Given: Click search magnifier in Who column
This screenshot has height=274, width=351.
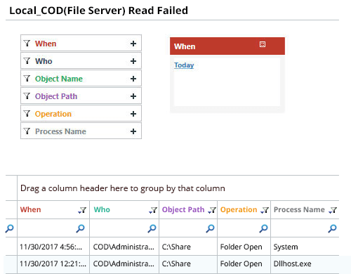Looking at the screenshot, I should tap(152, 228).
